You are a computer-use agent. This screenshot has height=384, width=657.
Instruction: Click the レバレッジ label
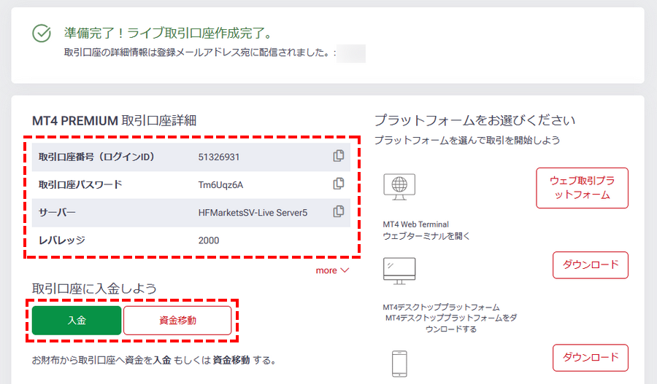click(62, 240)
